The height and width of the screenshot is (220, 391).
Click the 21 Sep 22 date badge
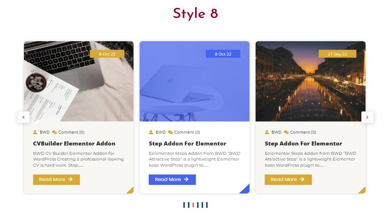(338, 54)
